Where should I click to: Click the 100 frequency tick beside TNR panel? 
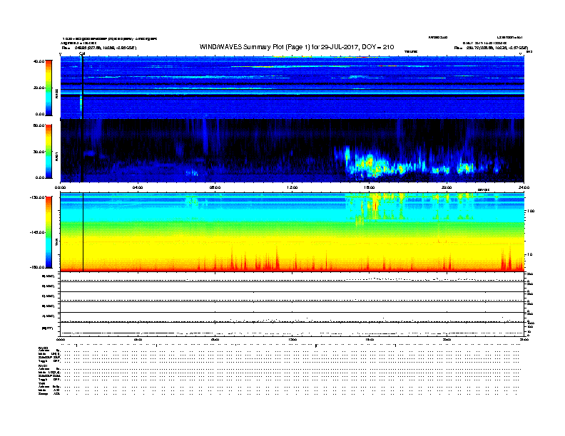pos(531,211)
